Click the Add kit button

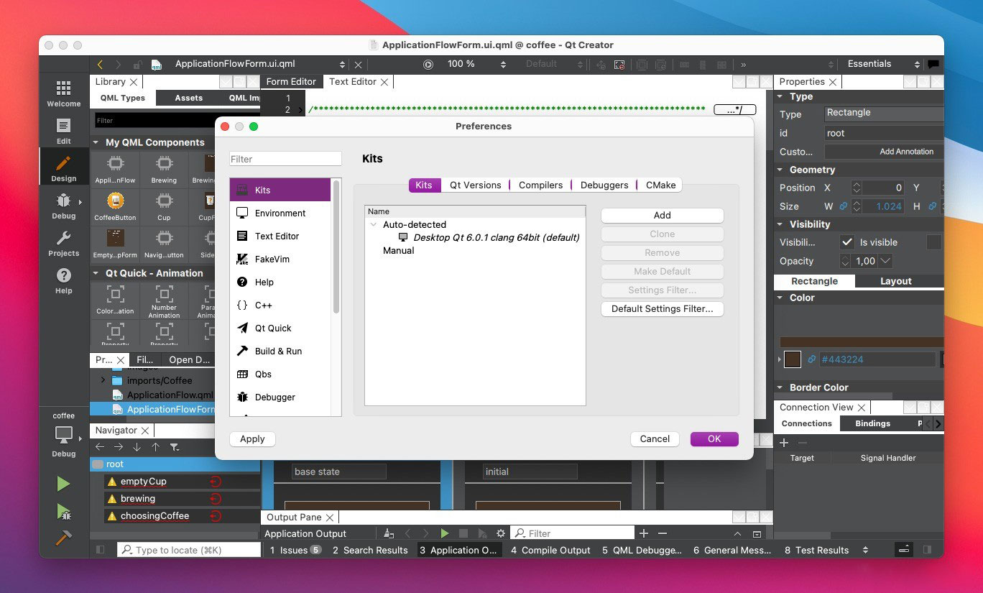tap(662, 216)
